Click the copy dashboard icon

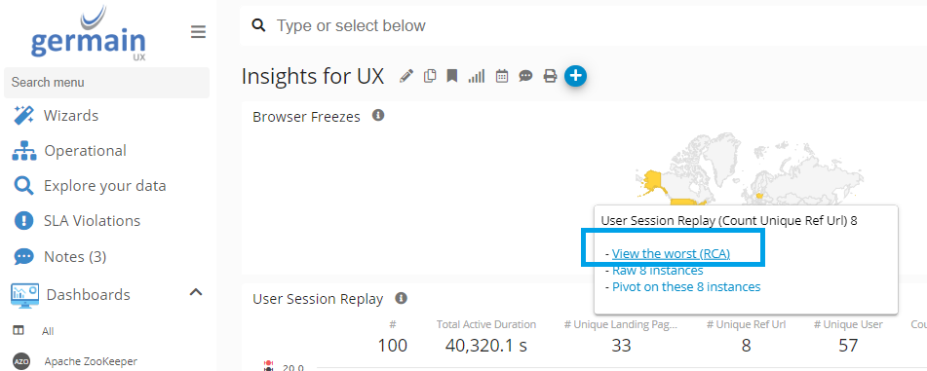[430, 76]
